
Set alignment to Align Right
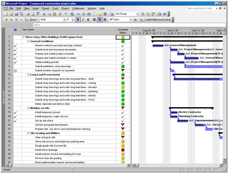click(105, 20)
